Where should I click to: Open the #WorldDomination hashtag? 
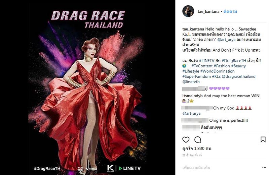[217, 71]
